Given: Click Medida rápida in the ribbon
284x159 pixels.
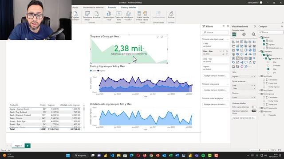Looking at the screenshot, I should pos(146,16).
